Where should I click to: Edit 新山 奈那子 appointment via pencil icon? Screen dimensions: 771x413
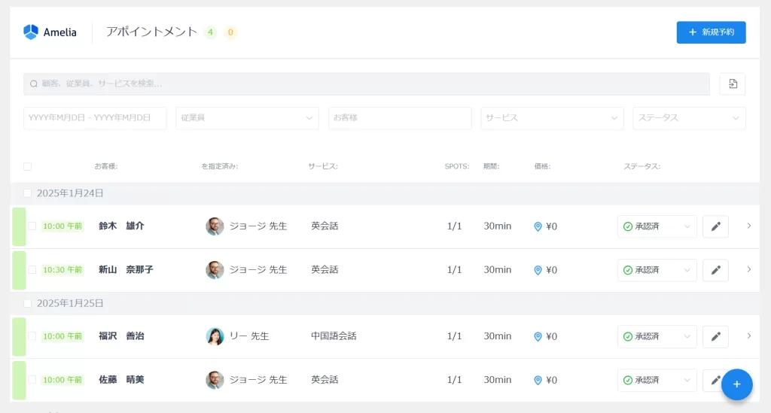coord(715,270)
